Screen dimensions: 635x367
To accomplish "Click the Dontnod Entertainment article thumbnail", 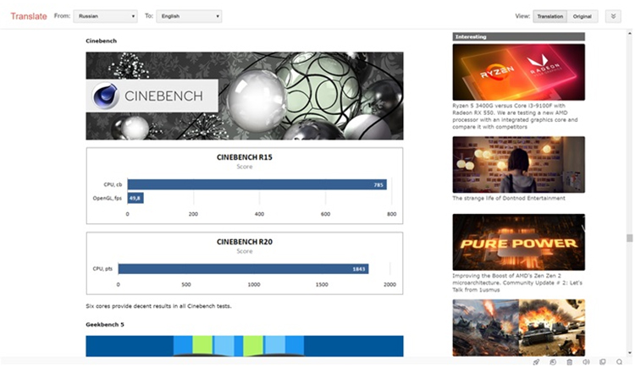I will tap(519, 164).
